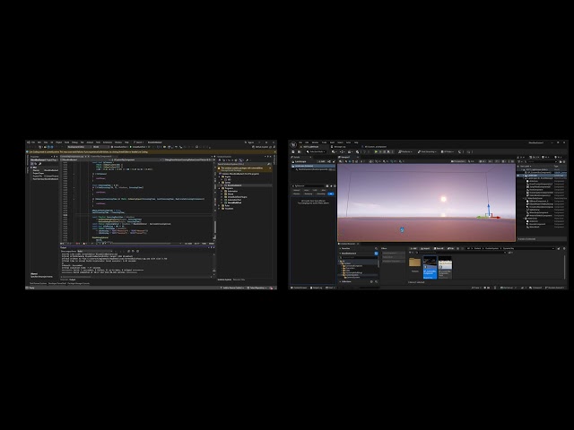This screenshot has height=430, width=574.
Task: Open Selection Mode dropdown in Unreal
Action: coord(316,151)
